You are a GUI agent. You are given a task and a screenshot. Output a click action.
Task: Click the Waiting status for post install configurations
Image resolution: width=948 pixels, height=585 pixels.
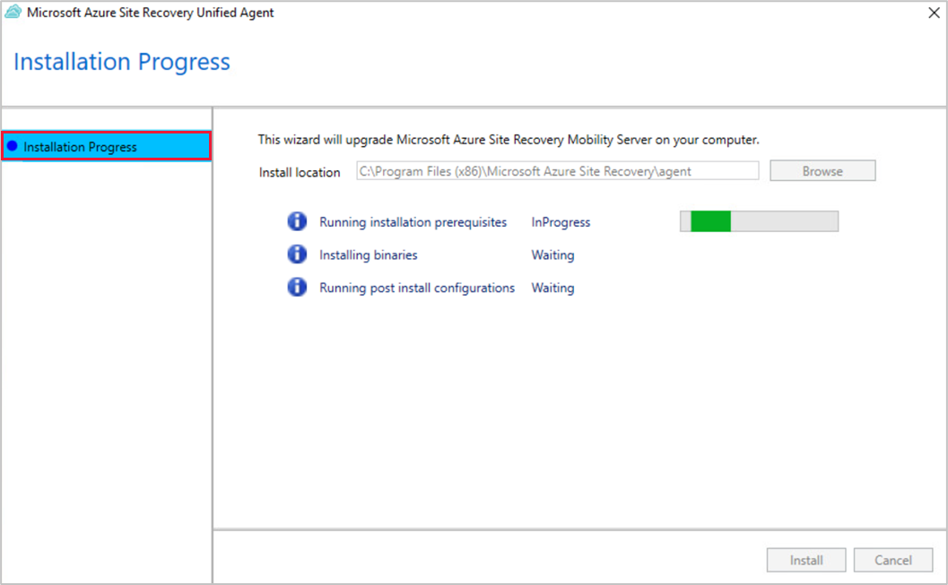point(552,288)
